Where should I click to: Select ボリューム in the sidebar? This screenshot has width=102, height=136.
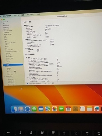click(x=10, y=75)
